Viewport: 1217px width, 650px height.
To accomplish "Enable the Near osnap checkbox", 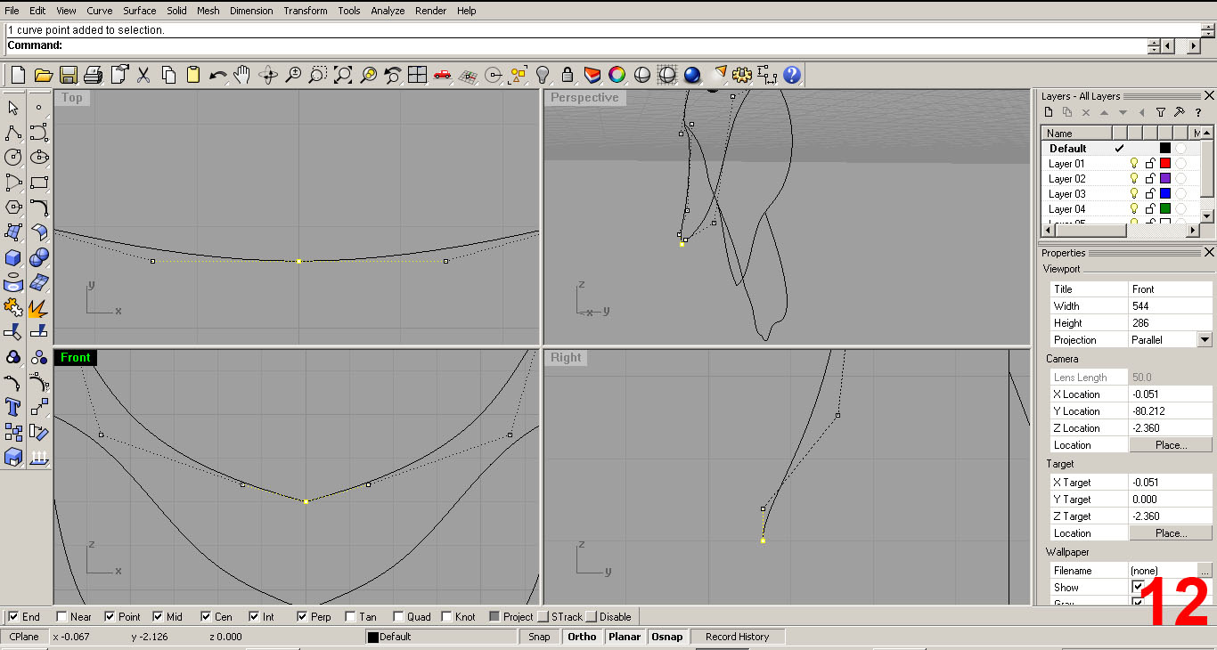I will click(61, 616).
